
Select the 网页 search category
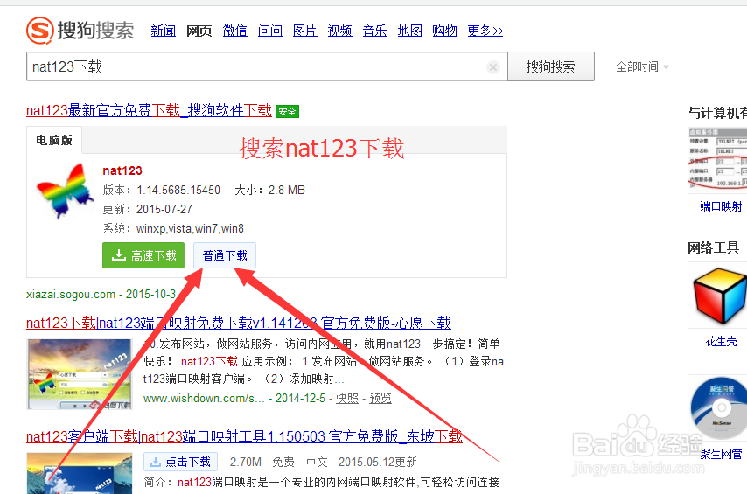pos(199,31)
